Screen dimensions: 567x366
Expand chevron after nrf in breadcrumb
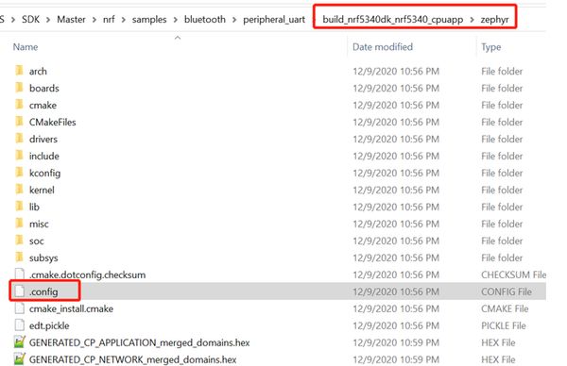pos(123,20)
